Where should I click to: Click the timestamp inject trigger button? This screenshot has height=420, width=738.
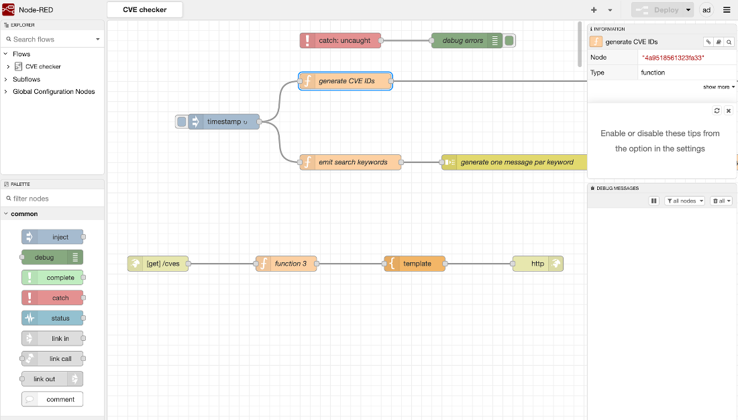(181, 121)
